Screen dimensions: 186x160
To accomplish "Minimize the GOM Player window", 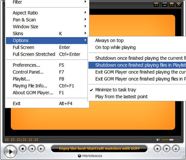I will click(165, 5).
